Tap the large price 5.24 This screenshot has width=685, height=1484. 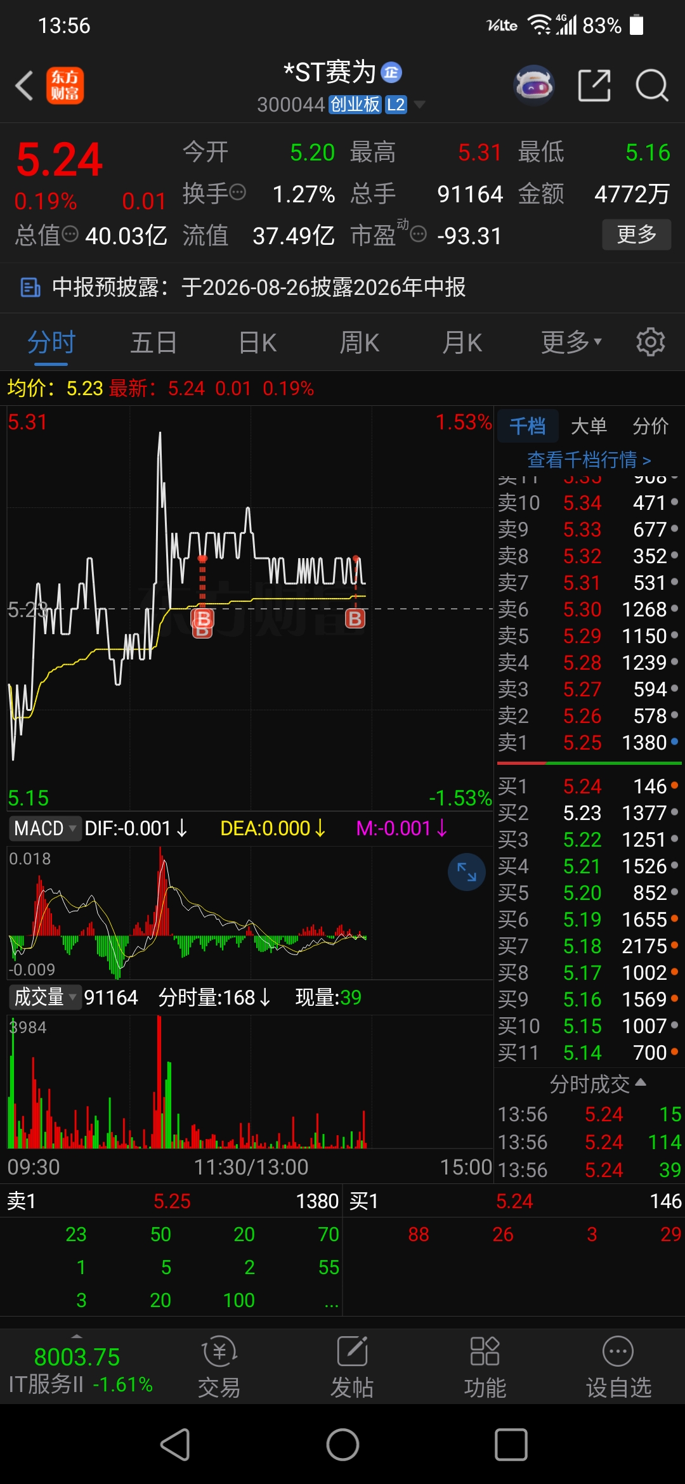point(59,159)
